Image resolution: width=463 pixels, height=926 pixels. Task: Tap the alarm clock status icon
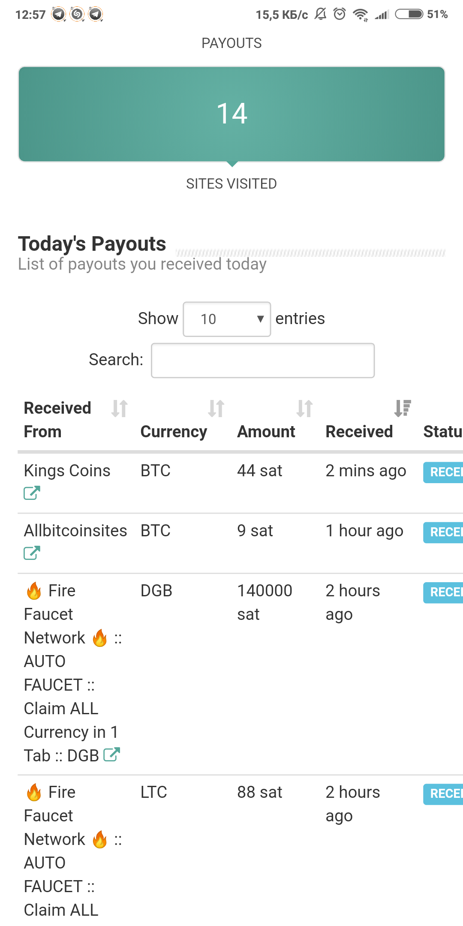[x=340, y=14]
